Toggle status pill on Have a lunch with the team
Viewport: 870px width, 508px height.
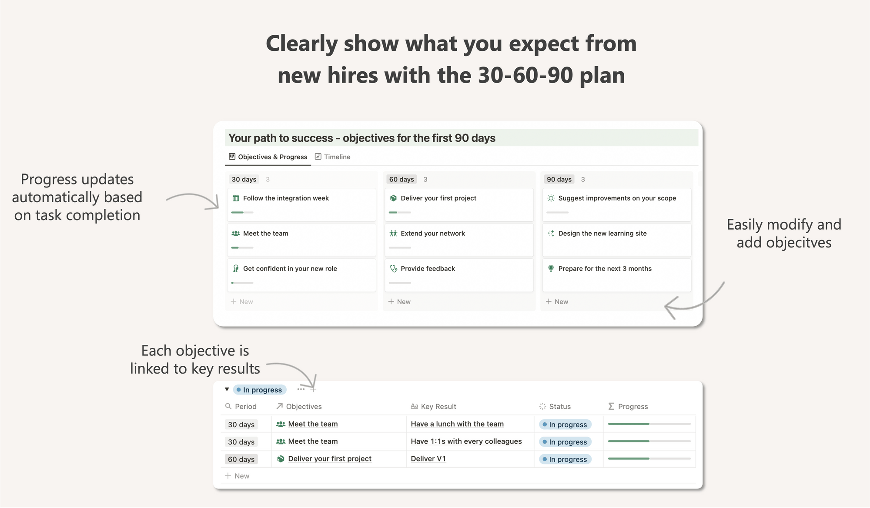565,424
